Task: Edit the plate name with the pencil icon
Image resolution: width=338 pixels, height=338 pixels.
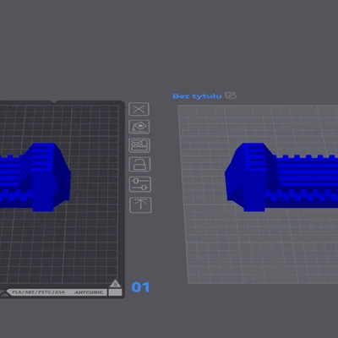Action: pos(231,95)
